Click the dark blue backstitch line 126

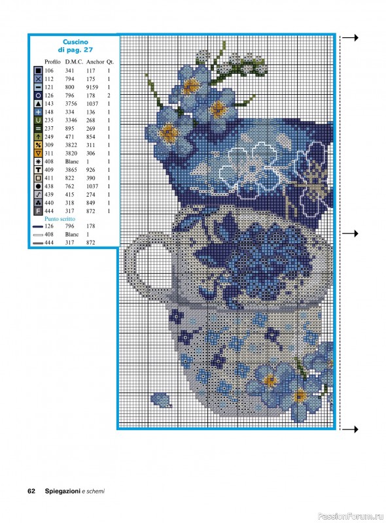tap(38, 226)
